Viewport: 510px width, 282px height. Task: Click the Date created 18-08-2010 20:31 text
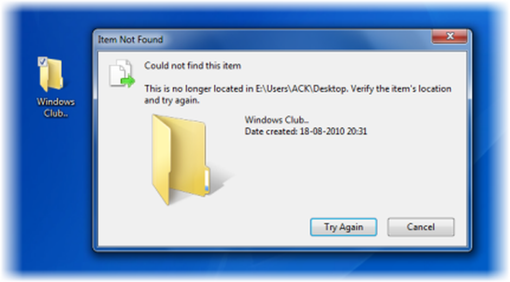[305, 131]
